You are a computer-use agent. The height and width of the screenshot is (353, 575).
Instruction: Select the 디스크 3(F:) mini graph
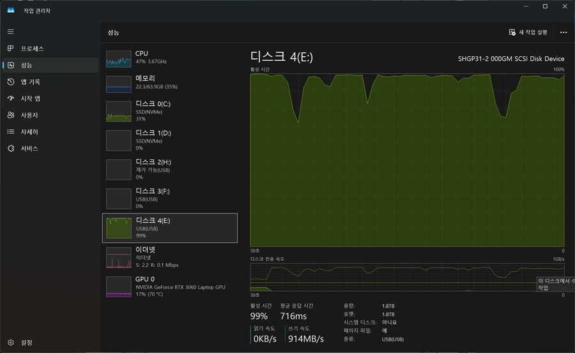[x=118, y=198]
